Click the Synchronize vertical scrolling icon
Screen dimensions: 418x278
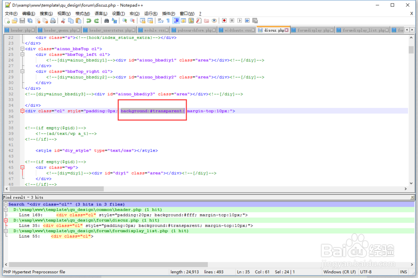143,21
